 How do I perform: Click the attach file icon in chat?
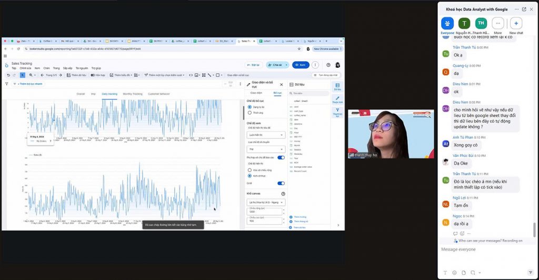(x=463, y=273)
